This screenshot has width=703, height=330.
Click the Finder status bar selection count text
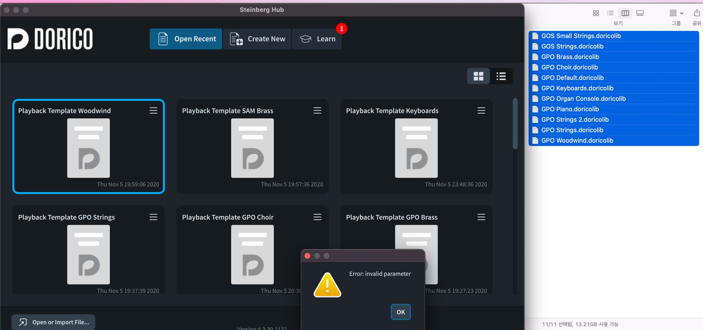tap(580, 324)
